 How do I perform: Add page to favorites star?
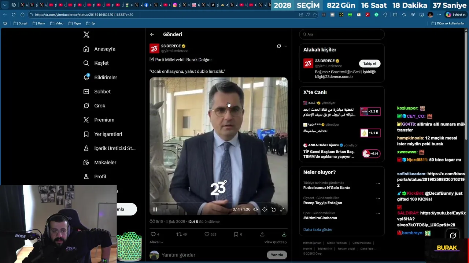[x=315, y=15]
